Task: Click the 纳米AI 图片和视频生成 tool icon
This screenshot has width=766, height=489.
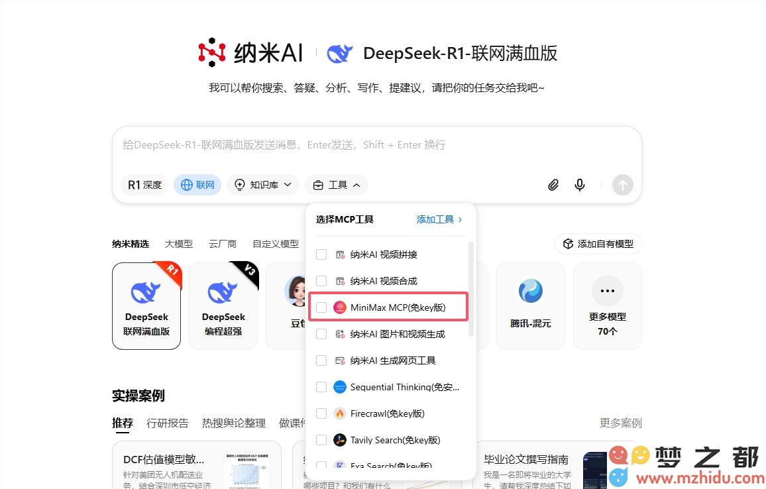Action: 340,334
